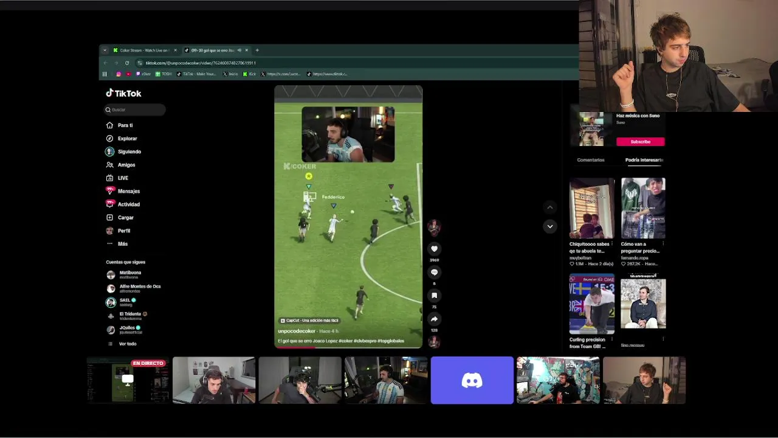
Task: Click the Buscar search field
Action: (x=134, y=109)
